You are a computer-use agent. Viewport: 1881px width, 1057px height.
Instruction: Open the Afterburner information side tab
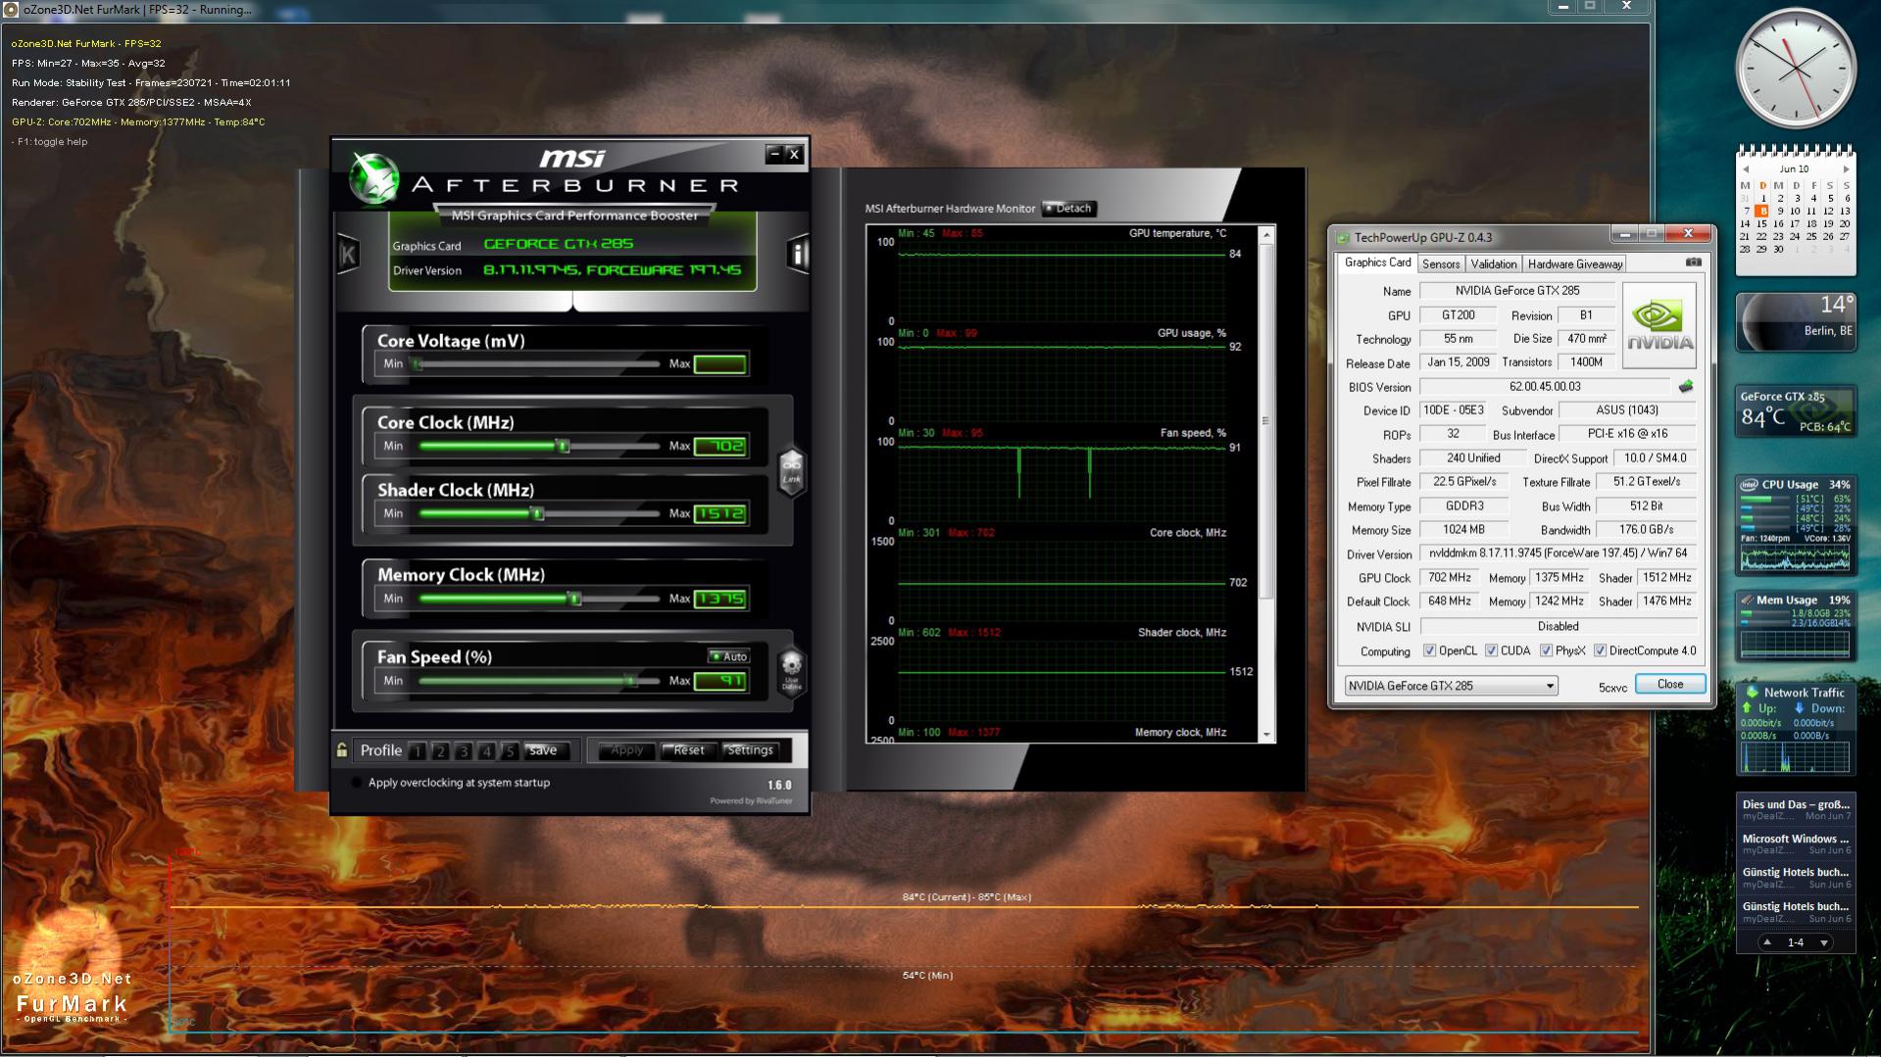tap(798, 254)
